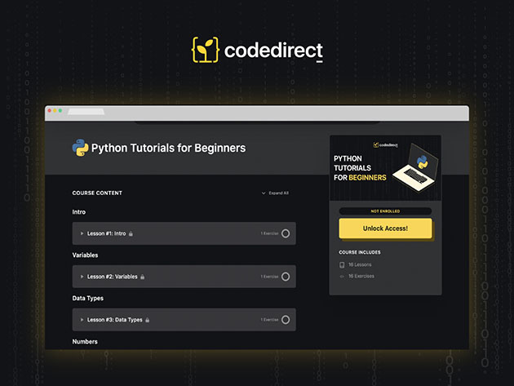The image size is (514, 386).
Task: Click the Python logo beside course title
Action: point(80,148)
